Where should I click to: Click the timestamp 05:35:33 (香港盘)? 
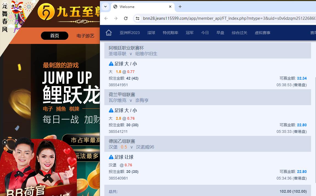coord(292,131)
